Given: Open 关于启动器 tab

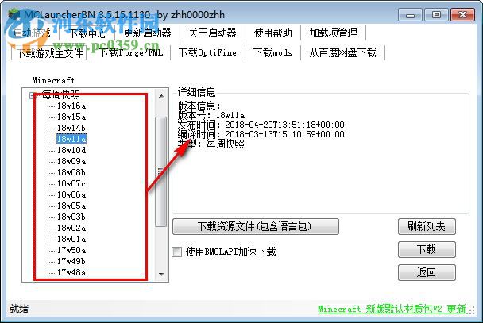Looking at the screenshot, I should click(213, 33).
